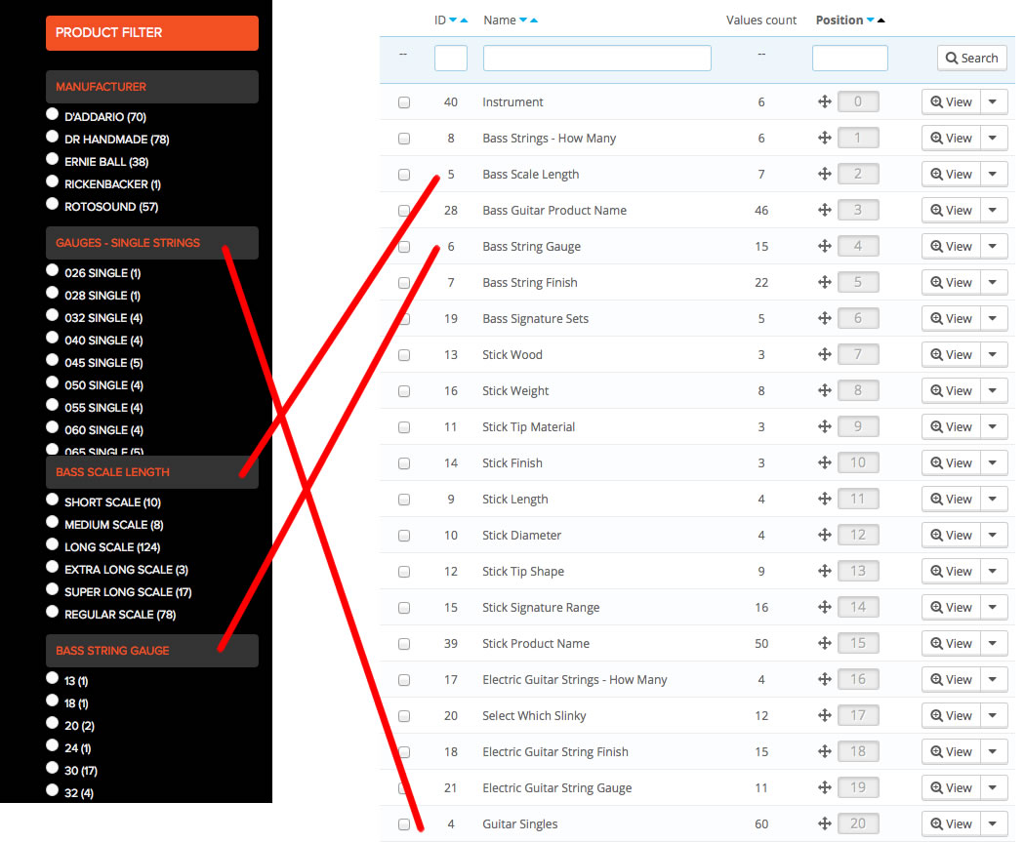The height and width of the screenshot is (842, 1024).
Task: Choose 045 Single gauge filter
Action: pos(53,360)
